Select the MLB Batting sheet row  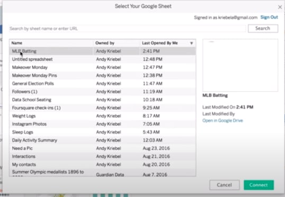[x=103, y=51]
